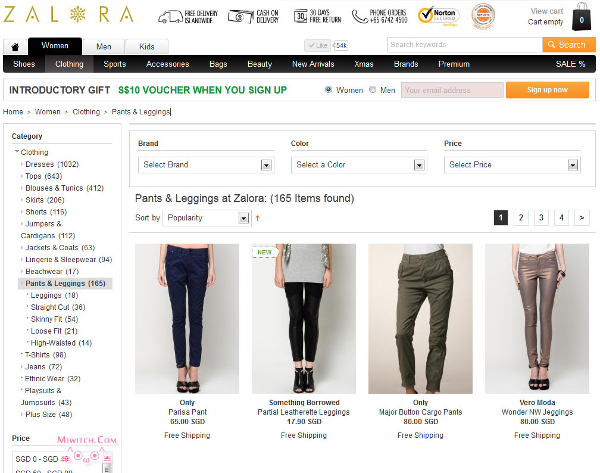Image resolution: width=600 pixels, height=473 pixels.
Task: Open the Xmas menu
Action: coord(364,64)
